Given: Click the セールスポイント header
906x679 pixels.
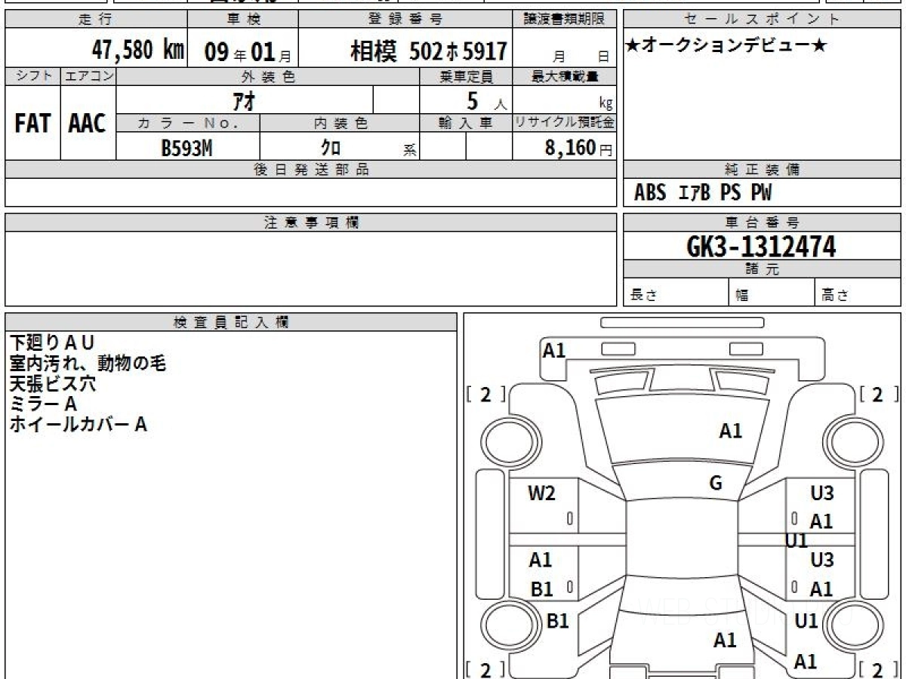Looking at the screenshot, I should 762,20.
